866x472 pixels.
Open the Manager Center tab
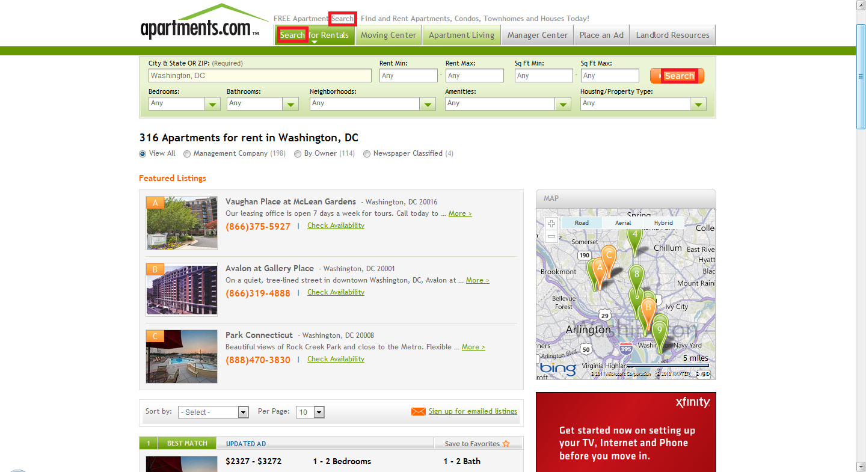tap(537, 35)
